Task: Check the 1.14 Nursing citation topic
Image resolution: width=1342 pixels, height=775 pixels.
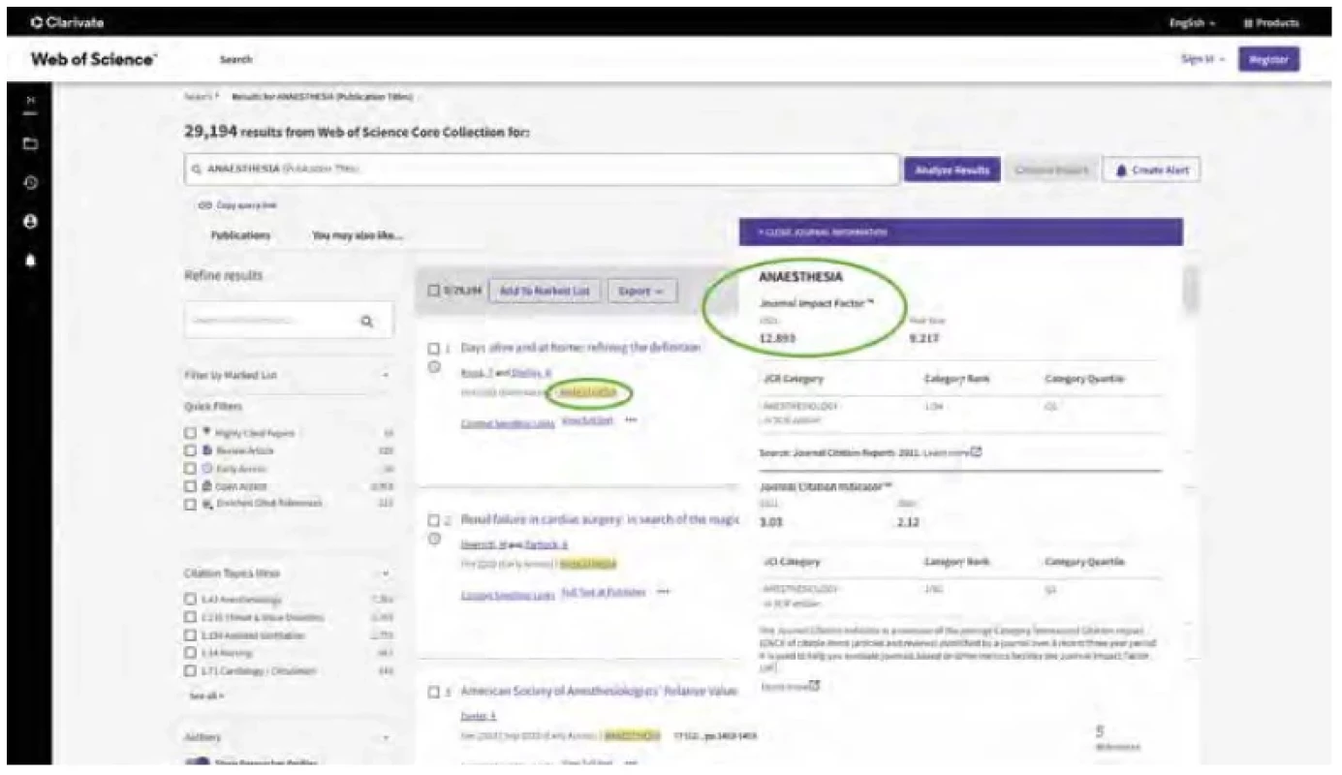Action: pyautogui.click(x=191, y=654)
